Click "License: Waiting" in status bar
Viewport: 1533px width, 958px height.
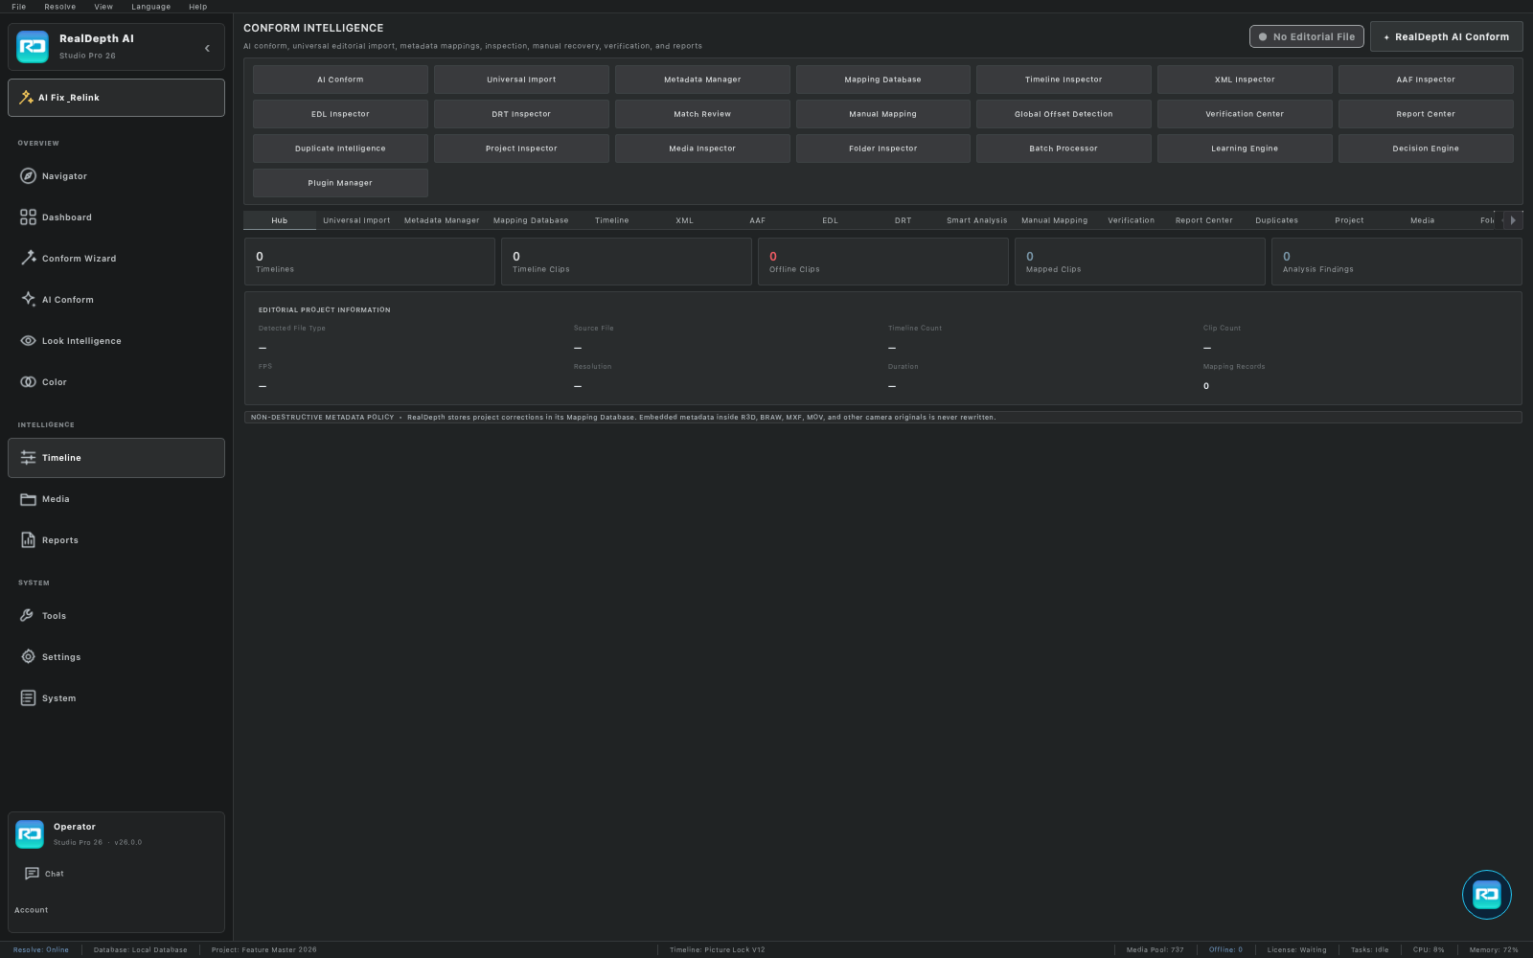click(x=1297, y=950)
